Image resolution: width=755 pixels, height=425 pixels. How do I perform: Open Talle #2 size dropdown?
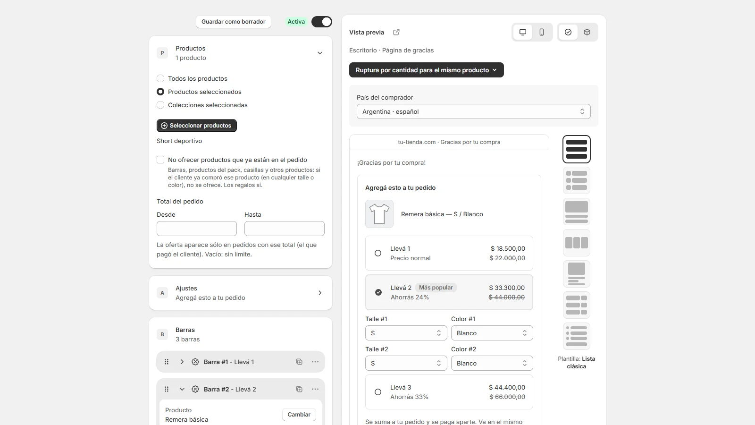pyautogui.click(x=406, y=363)
